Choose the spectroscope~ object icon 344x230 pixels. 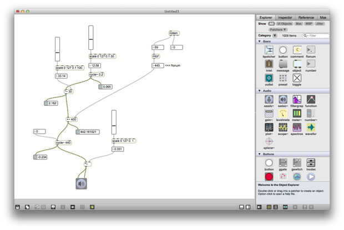click(297, 127)
